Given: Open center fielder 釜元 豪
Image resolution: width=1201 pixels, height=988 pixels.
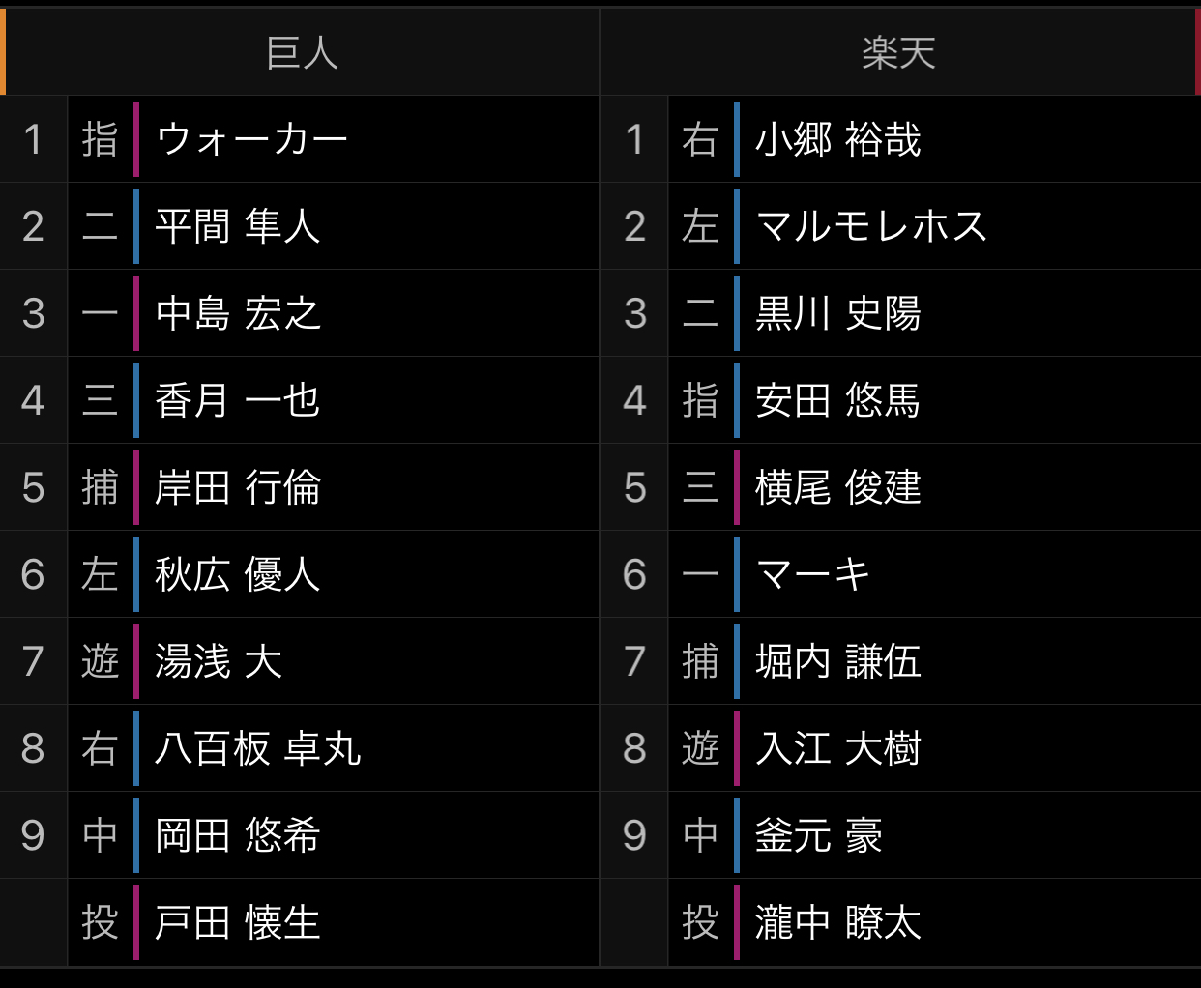Looking at the screenshot, I should pos(819,835).
